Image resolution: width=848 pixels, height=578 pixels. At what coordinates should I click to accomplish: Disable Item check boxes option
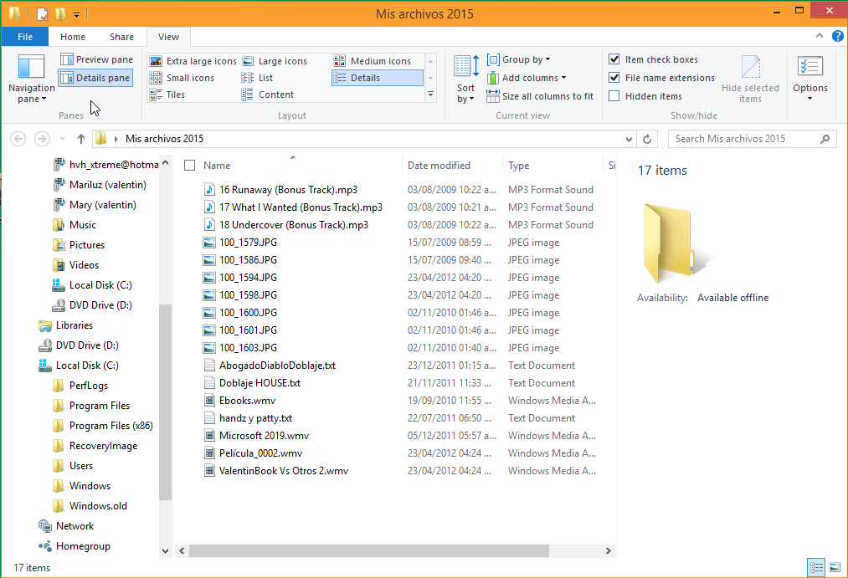point(614,59)
